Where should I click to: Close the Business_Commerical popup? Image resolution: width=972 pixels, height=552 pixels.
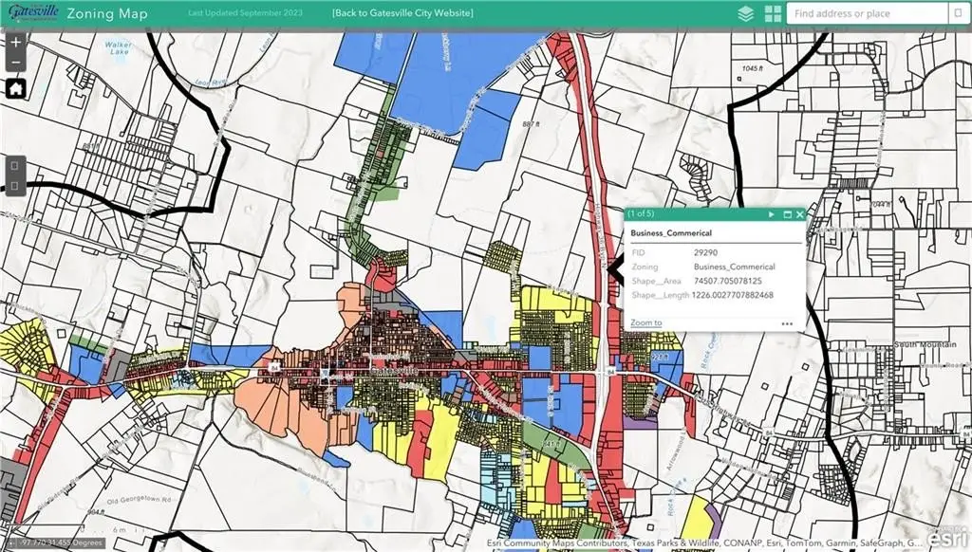click(x=800, y=215)
